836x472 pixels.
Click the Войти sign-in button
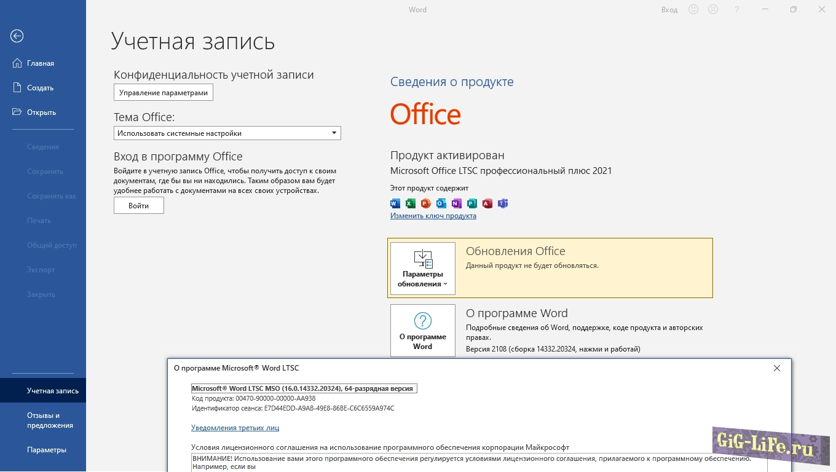pyautogui.click(x=139, y=206)
